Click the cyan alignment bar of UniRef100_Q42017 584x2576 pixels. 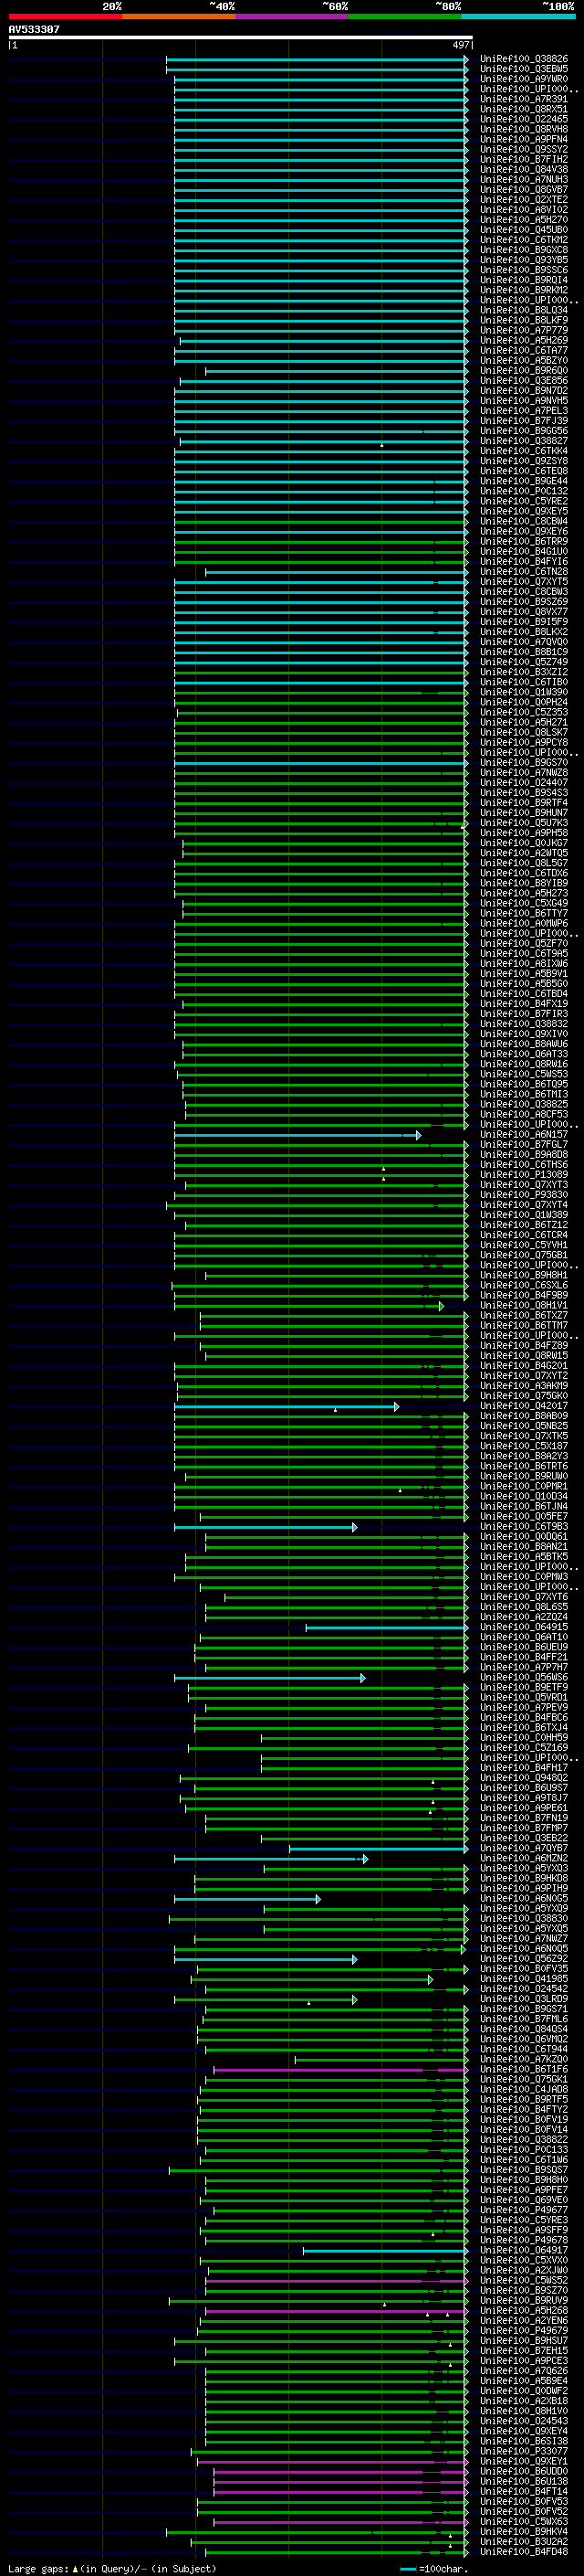[287, 1406]
